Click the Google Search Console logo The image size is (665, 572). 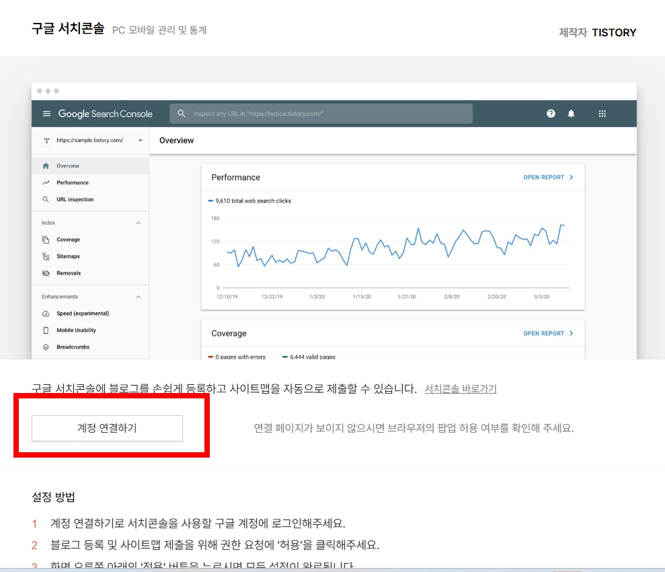pyautogui.click(x=105, y=114)
